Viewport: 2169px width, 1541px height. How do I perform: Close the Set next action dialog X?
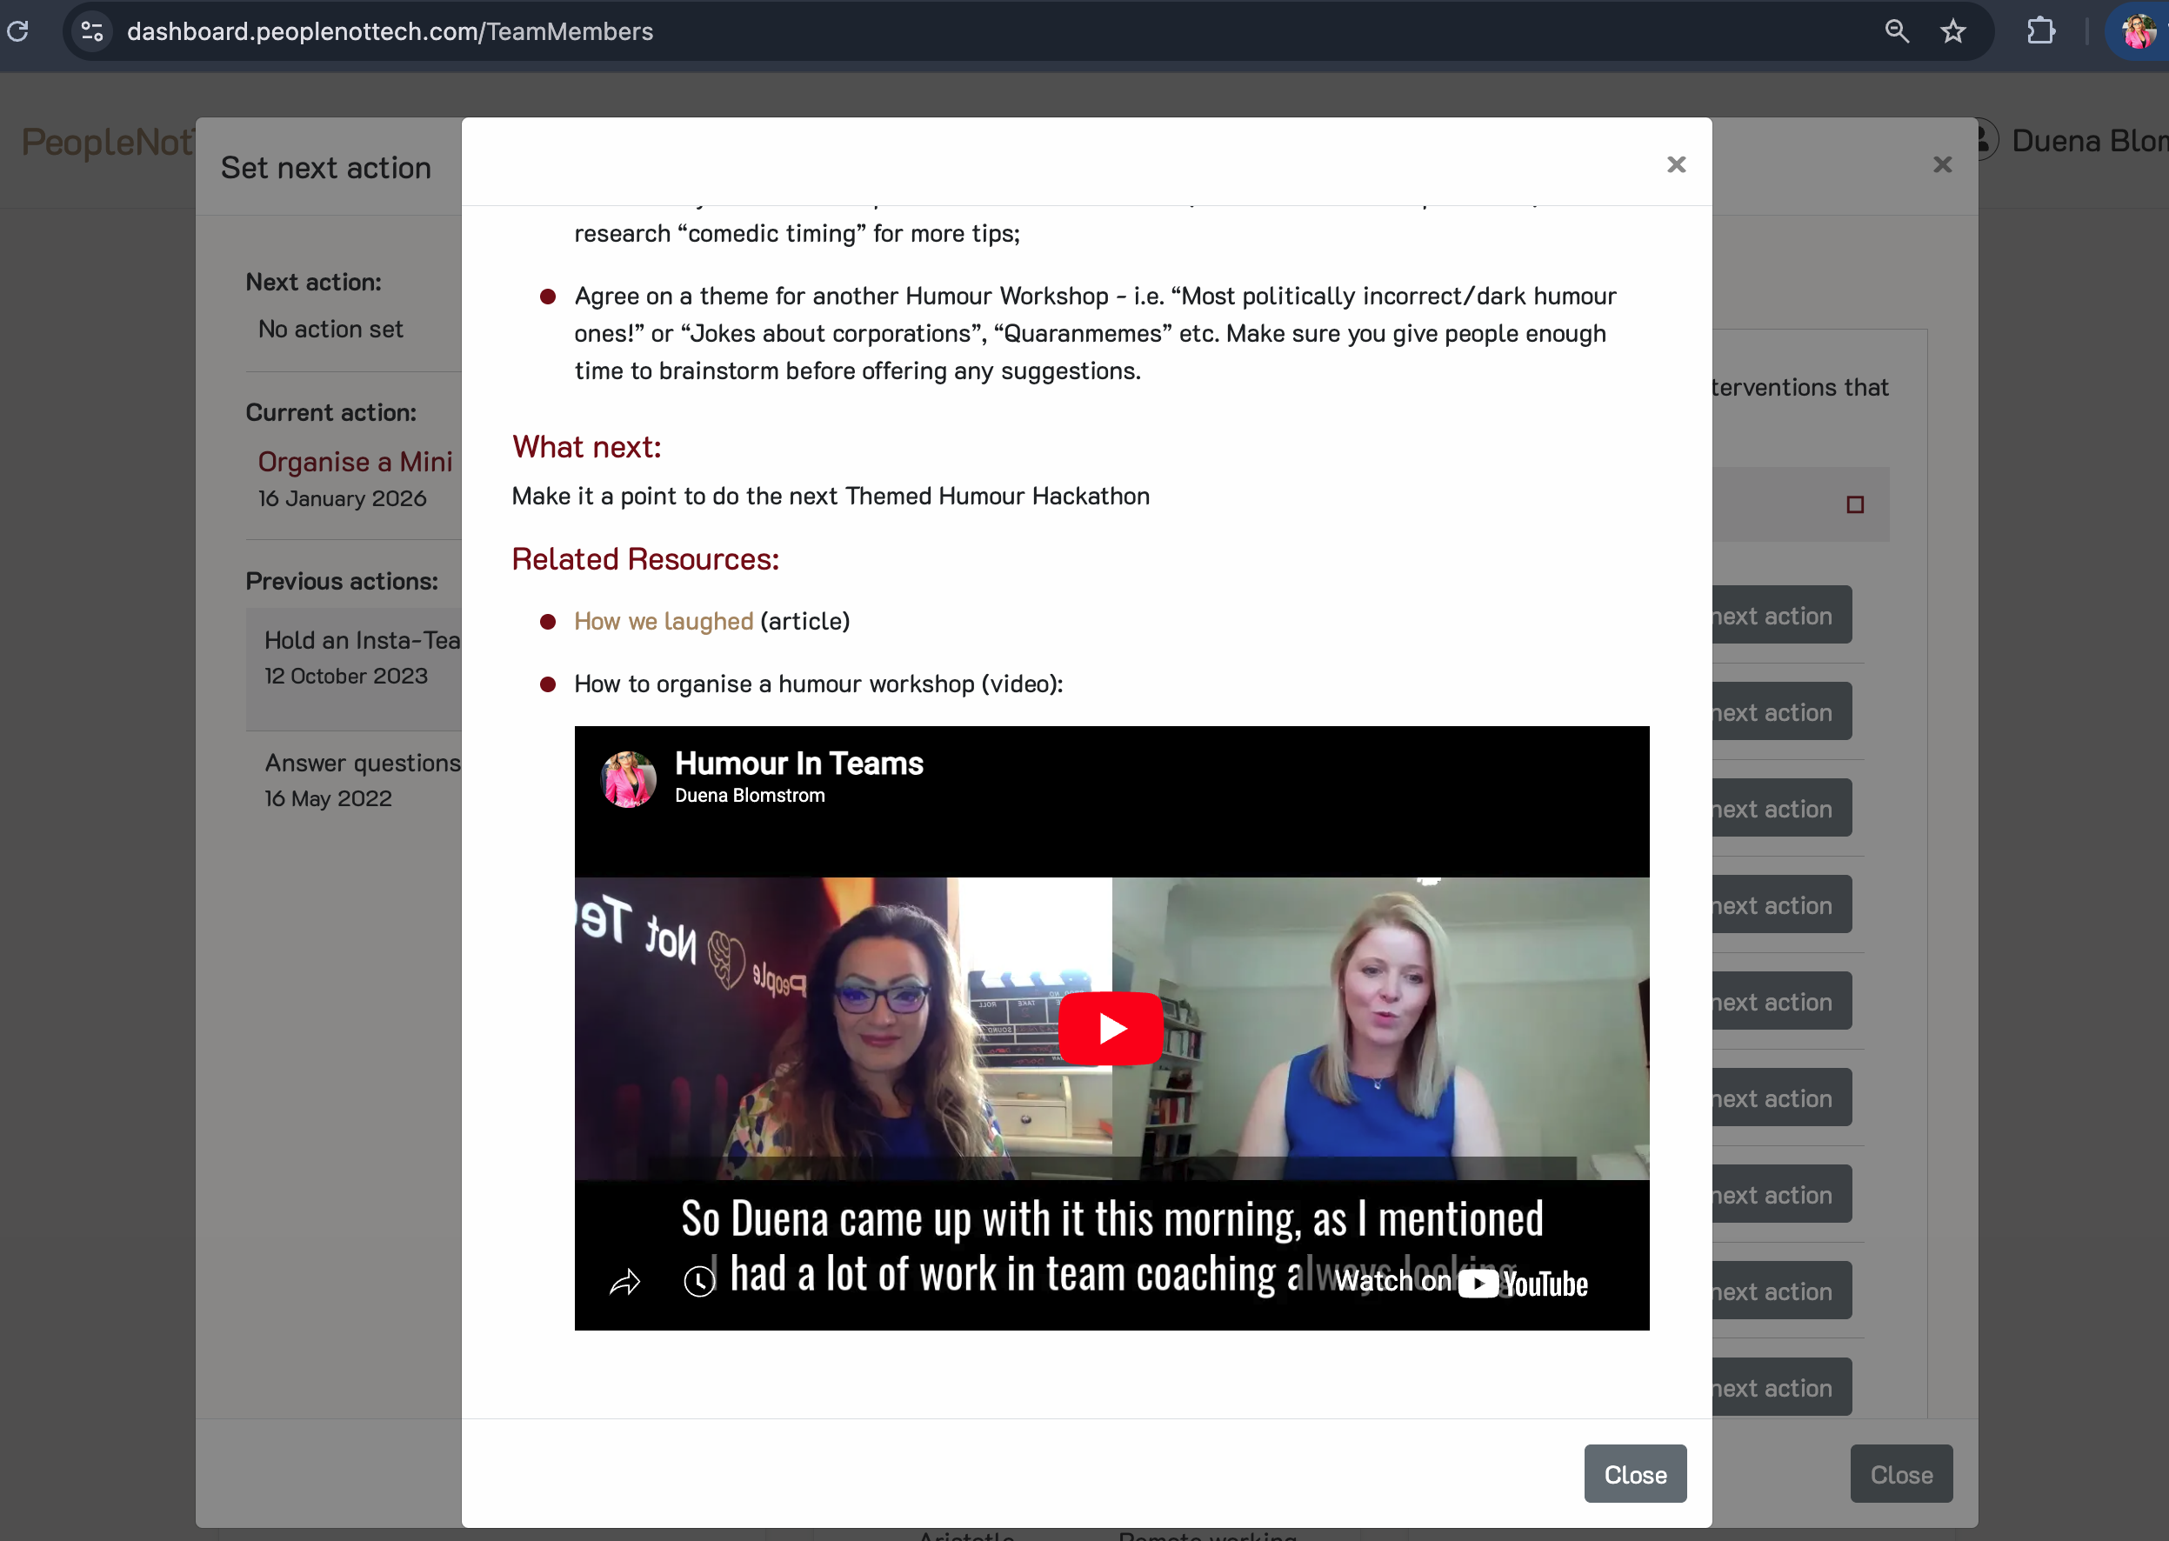coord(1942,164)
